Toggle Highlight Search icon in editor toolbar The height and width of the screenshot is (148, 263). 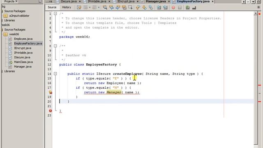[x=124, y=7]
